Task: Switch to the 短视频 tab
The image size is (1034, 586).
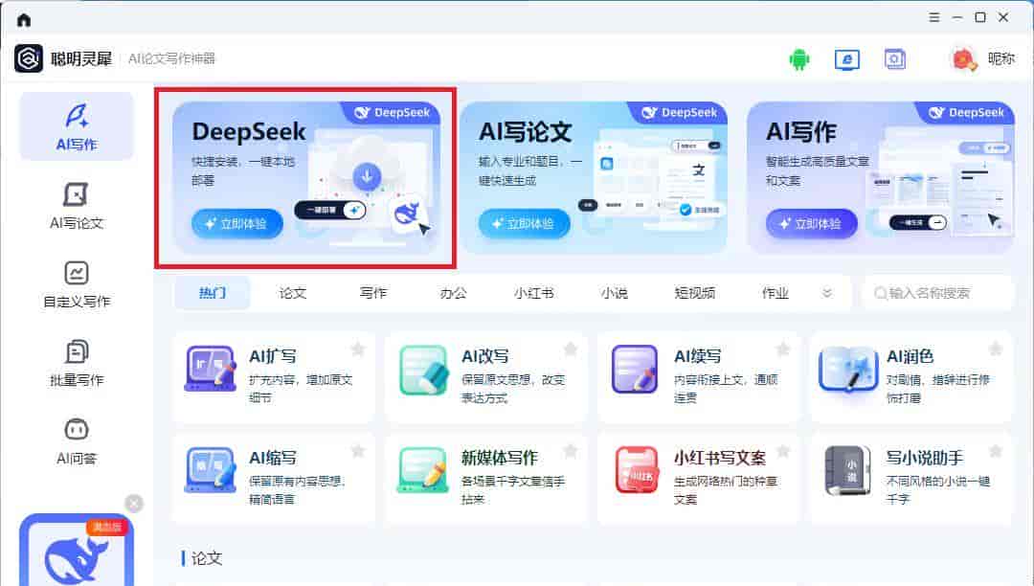Action: click(x=695, y=293)
